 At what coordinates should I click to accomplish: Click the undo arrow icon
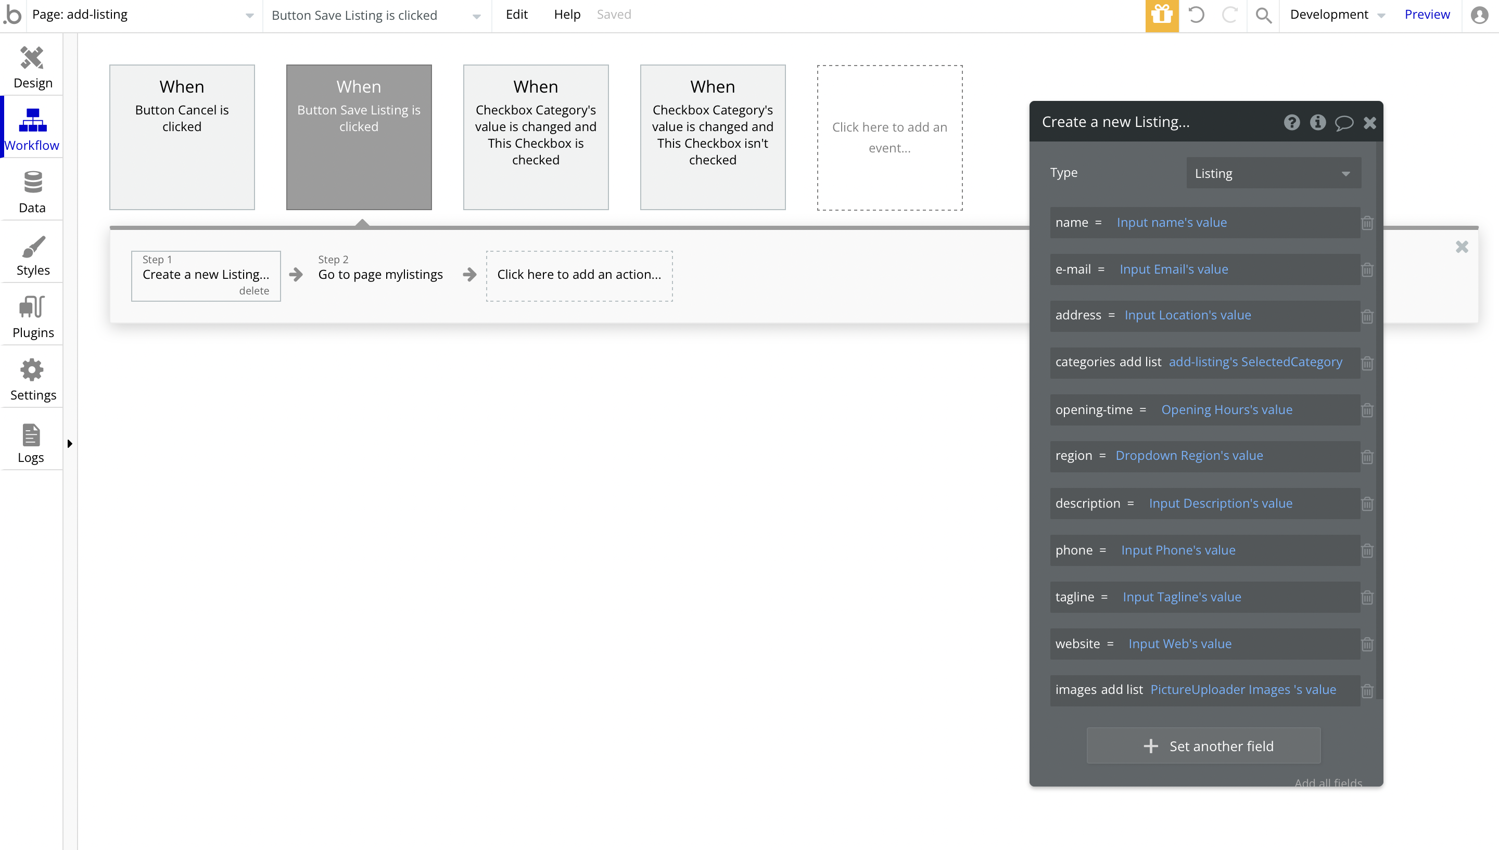[1196, 15]
